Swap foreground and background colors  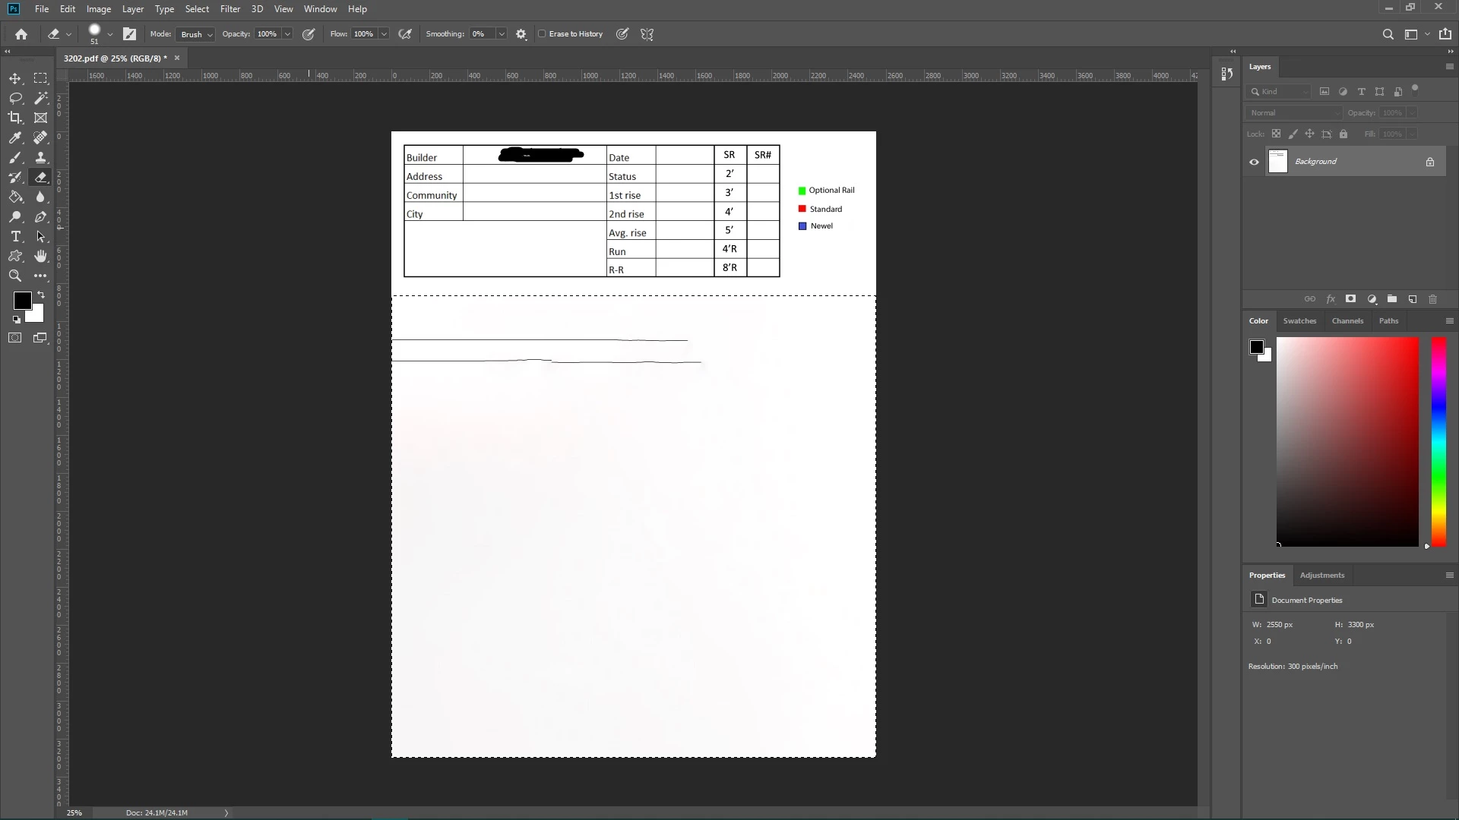(x=41, y=295)
